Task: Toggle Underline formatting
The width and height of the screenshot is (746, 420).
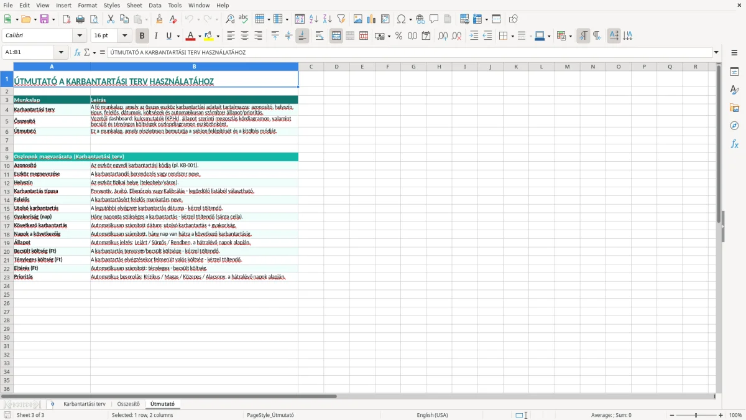Action: 168,36
